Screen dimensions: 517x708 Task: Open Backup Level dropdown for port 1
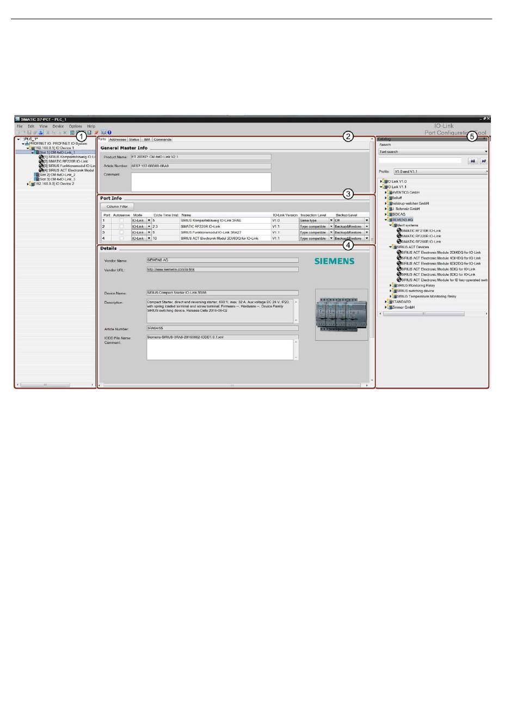pyautogui.click(x=367, y=220)
